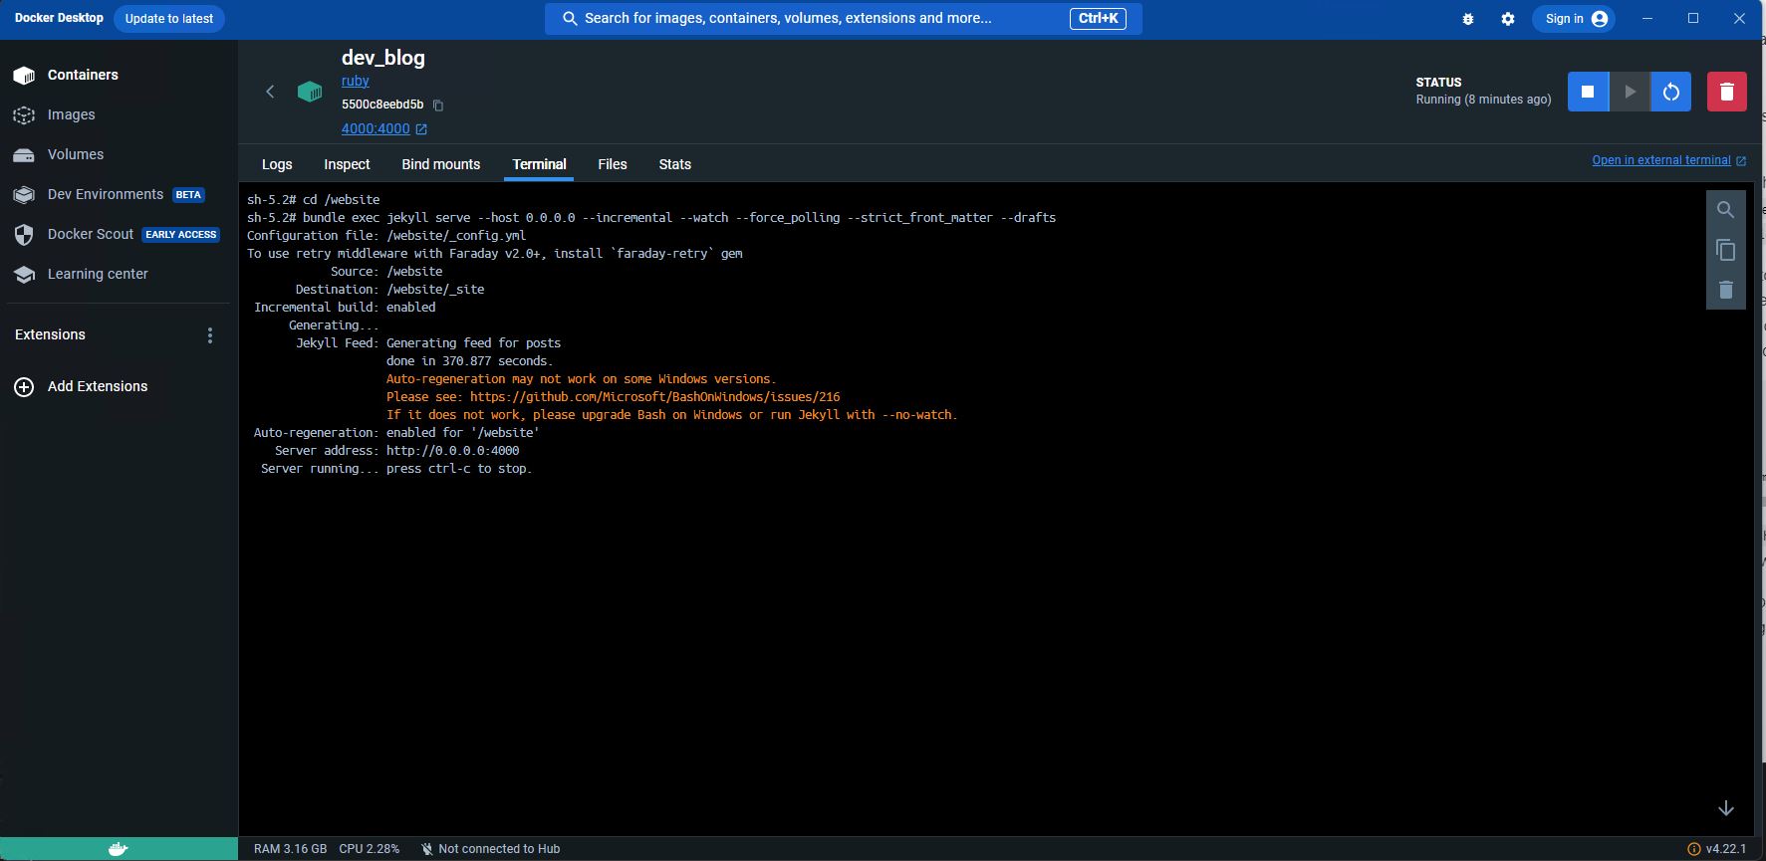
Task: Click the Add Extensions plus icon
Action: pyautogui.click(x=25, y=387)
